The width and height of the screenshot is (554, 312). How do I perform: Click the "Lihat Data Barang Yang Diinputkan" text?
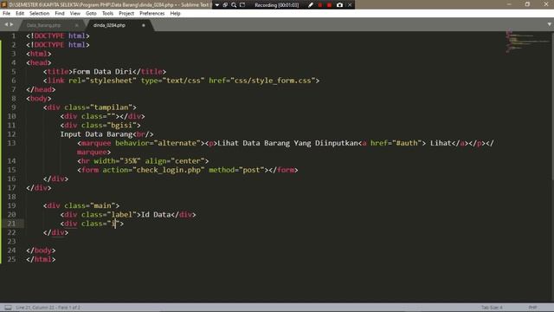point(287,143)
